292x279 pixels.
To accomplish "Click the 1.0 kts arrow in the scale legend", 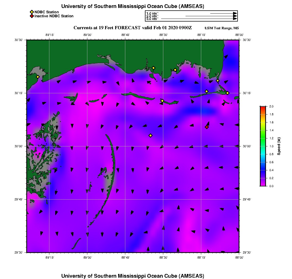I will 223,13.
